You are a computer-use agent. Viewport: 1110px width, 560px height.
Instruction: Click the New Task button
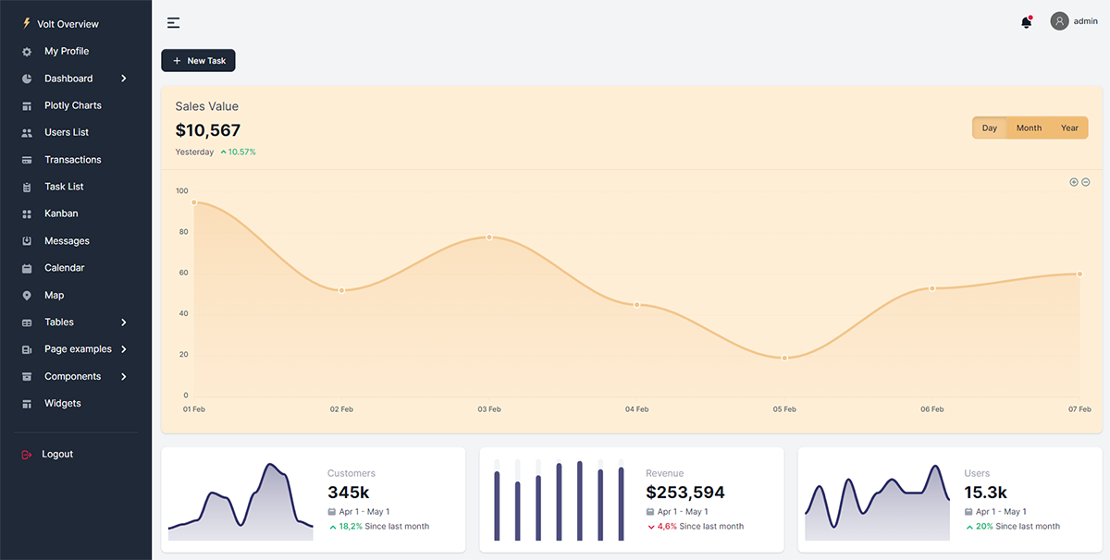pyautogui.click(x=199, y=61)
